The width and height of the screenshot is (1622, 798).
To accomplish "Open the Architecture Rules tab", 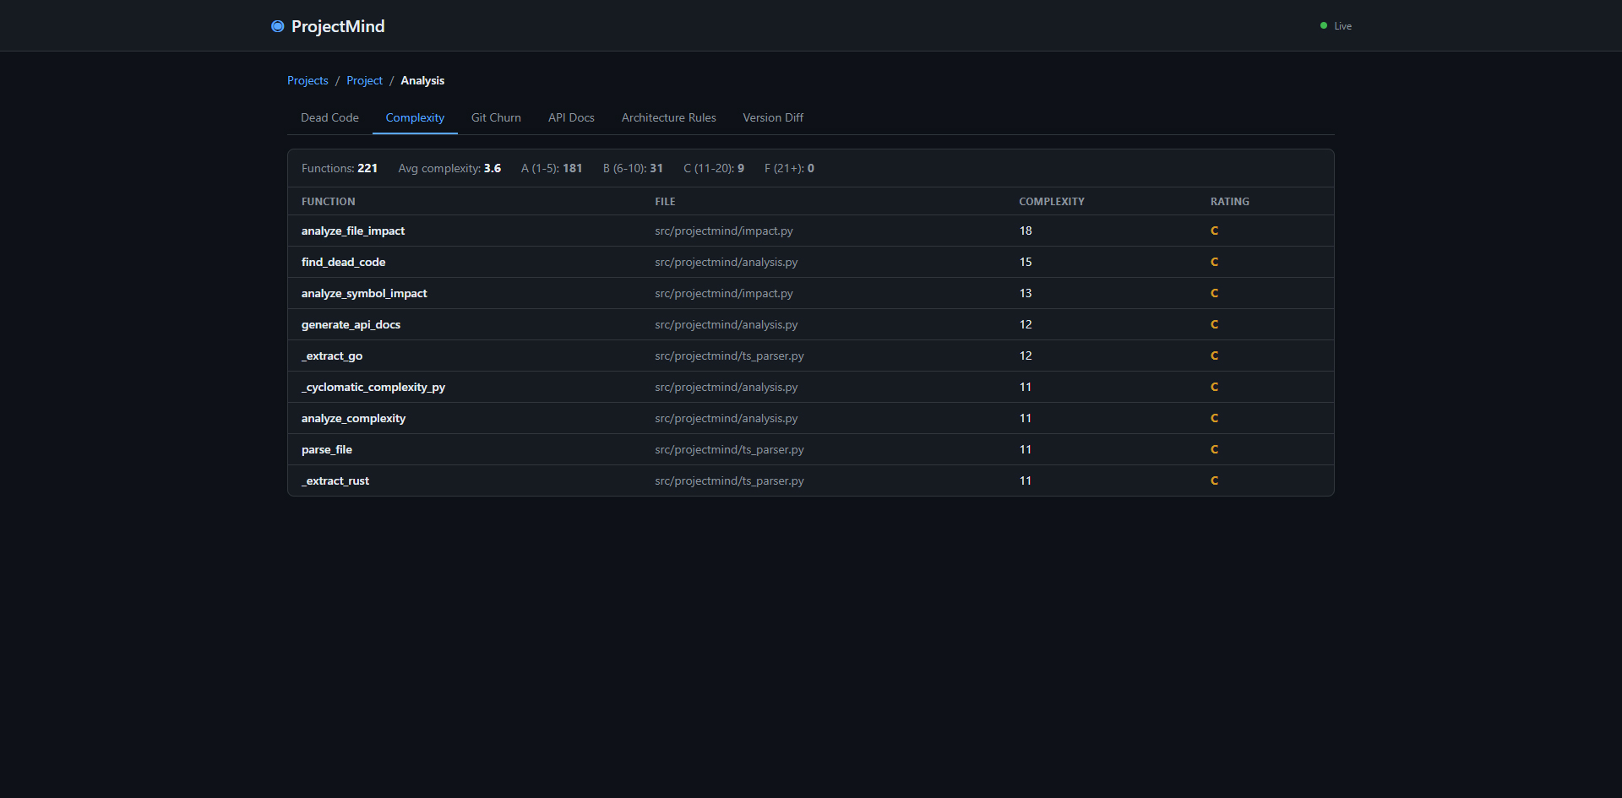I will click(668, 118).
